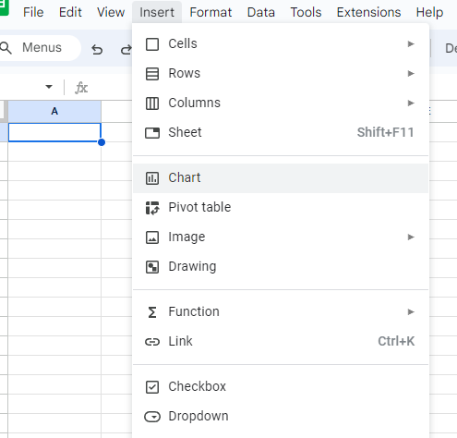The height and width of the screenshot is (438, 457).
Task: Click the Chart icon in Insert menu
Action: 152,178
